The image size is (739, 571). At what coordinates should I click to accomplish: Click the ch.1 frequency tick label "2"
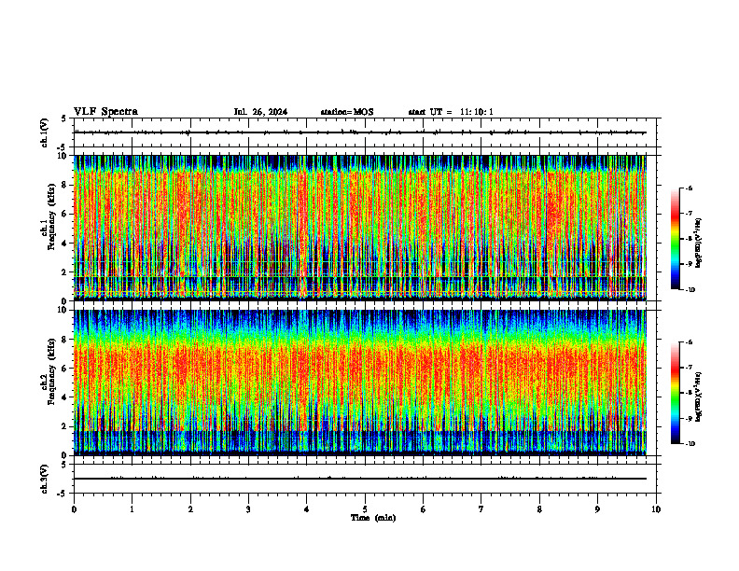(65, 272)
